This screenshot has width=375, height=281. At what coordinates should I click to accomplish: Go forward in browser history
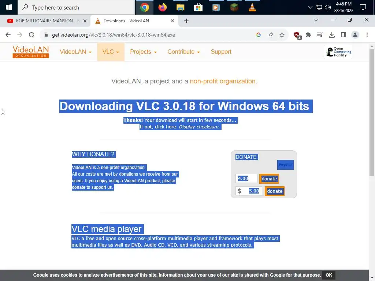[x=20, y=35]
